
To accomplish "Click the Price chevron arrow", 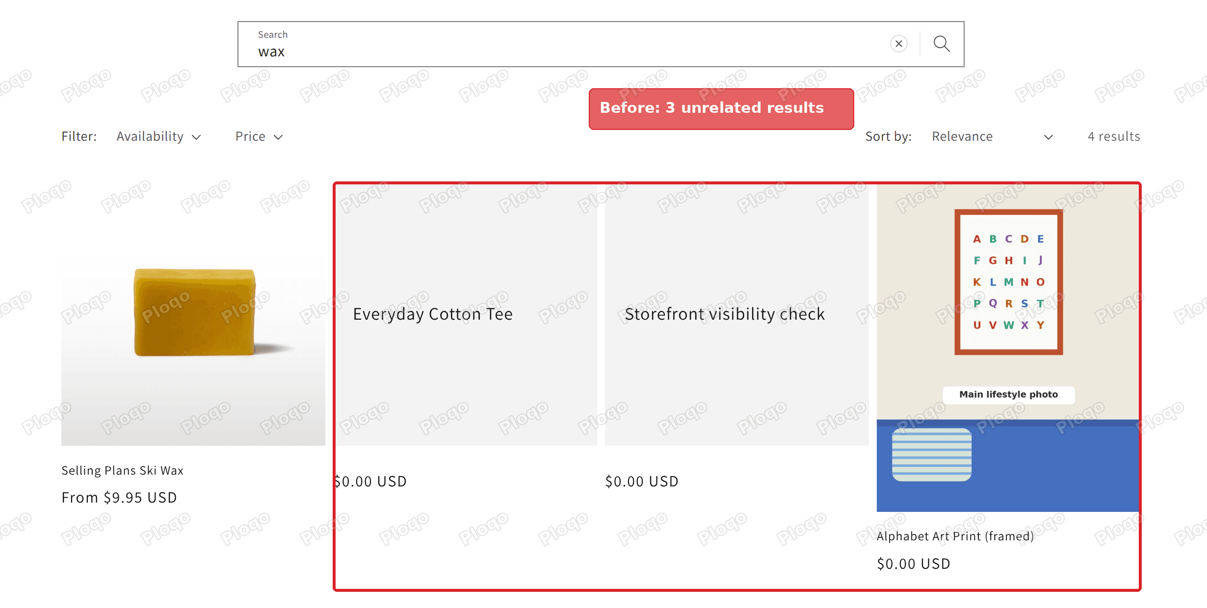I will [x=278, y=137].
